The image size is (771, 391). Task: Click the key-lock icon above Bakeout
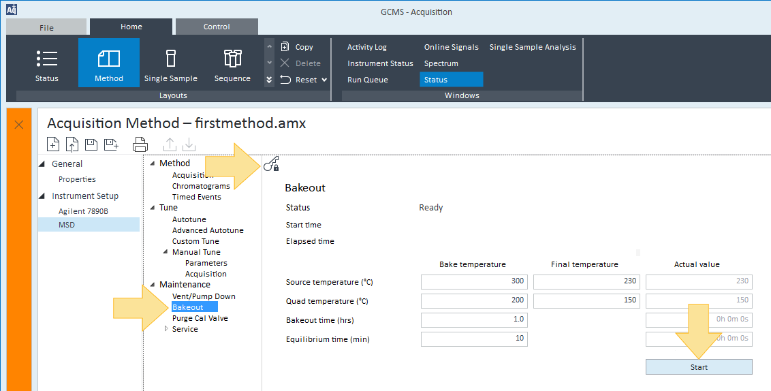(x=272, y=163)
